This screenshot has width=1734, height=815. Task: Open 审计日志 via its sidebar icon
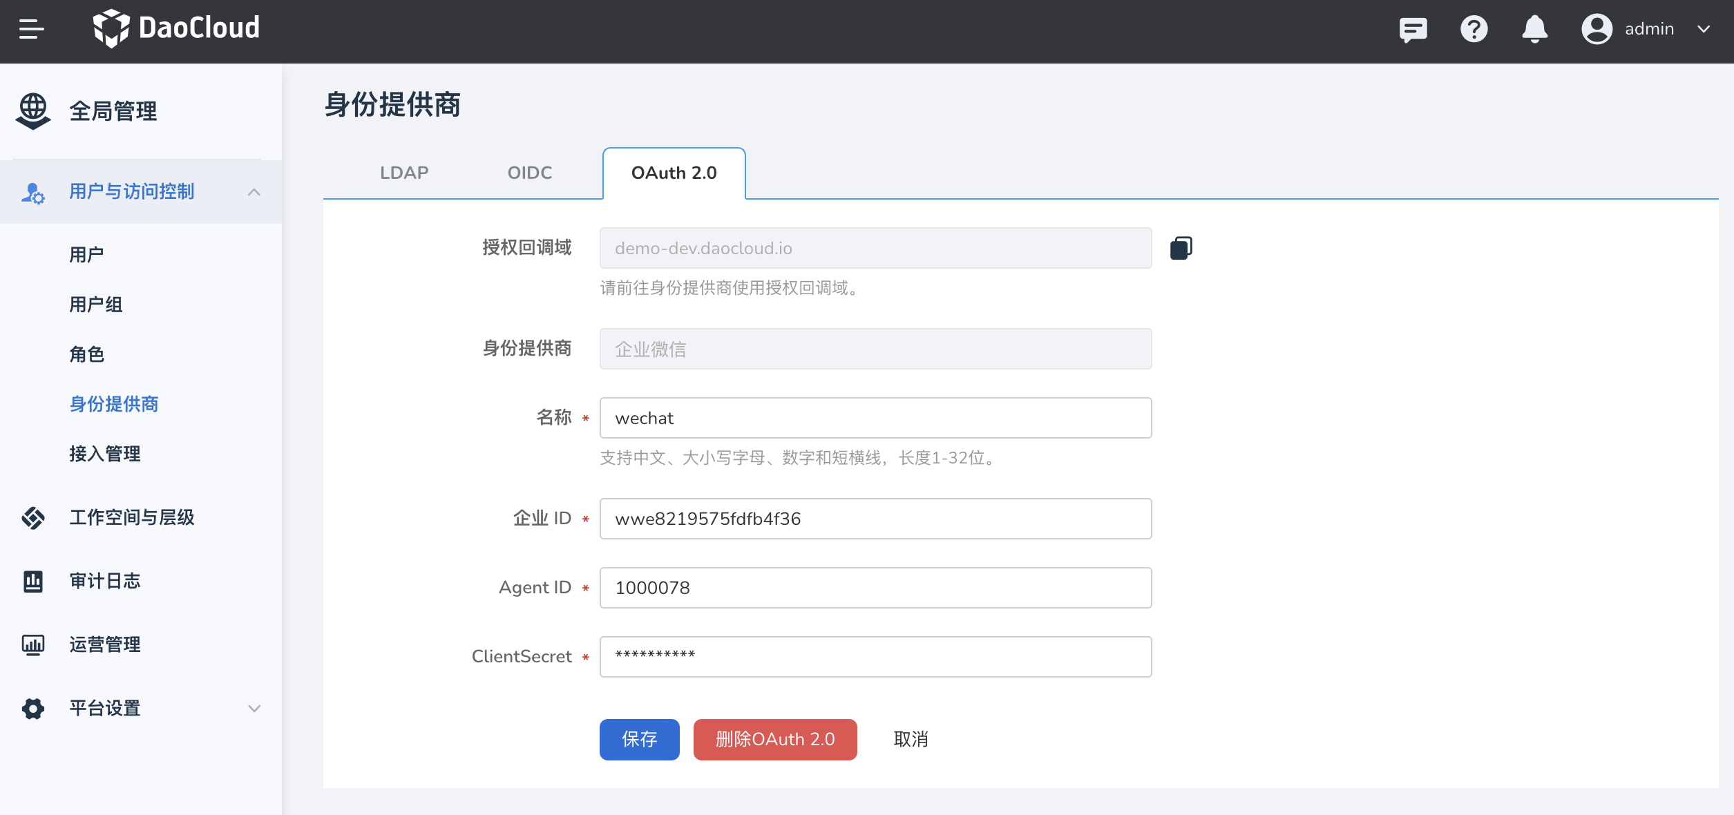[x=32, y=581]
